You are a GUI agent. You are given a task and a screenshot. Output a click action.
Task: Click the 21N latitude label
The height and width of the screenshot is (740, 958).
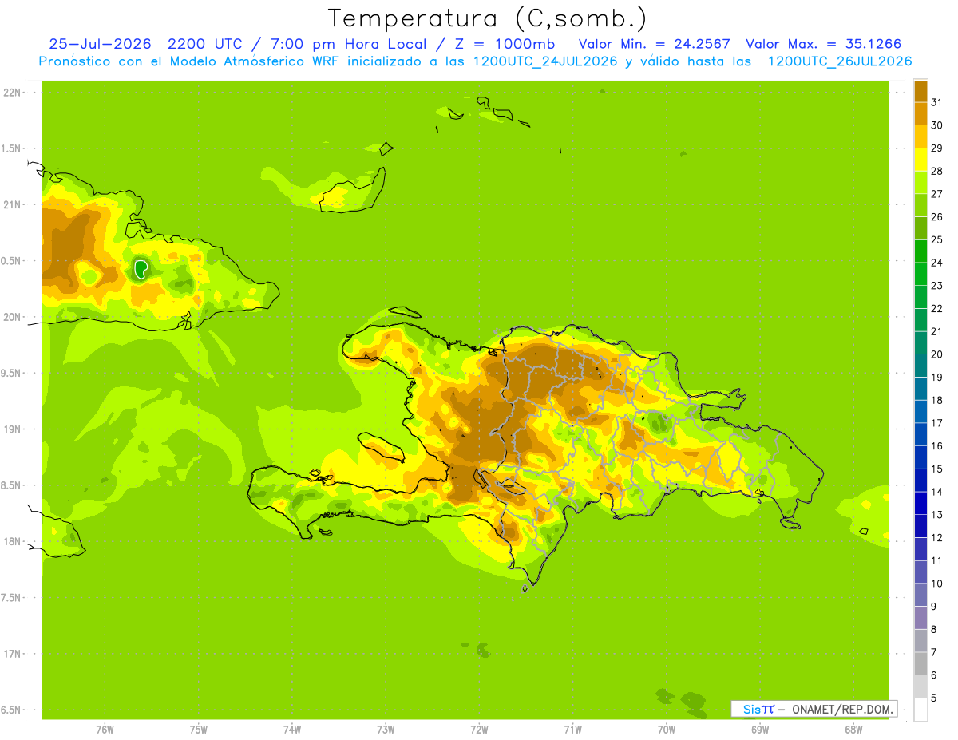coord(11,204)
